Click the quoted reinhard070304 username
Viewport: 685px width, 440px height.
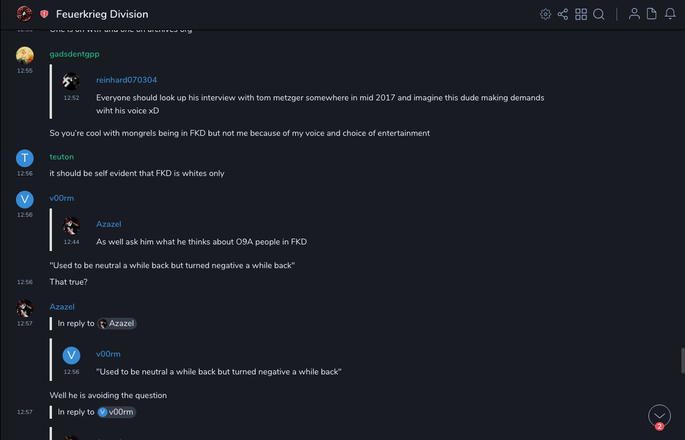point(126,80)
